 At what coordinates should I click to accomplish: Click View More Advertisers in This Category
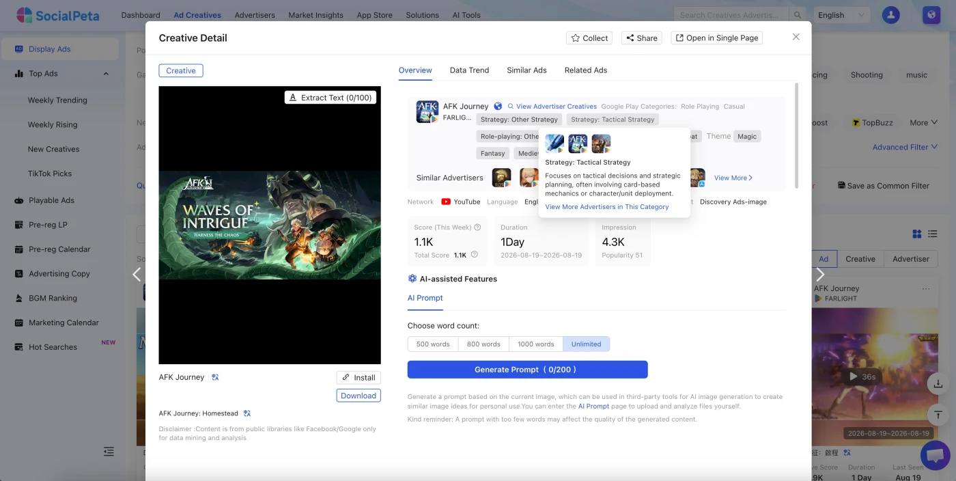point(607,207)
